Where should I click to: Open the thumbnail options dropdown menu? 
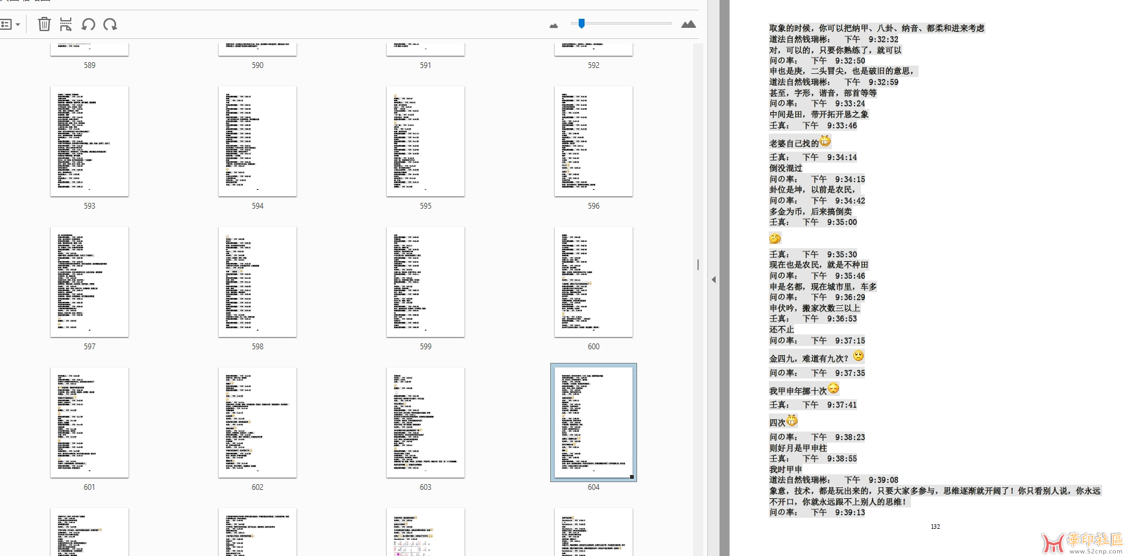pyautogui.click(x=10, y=25)
